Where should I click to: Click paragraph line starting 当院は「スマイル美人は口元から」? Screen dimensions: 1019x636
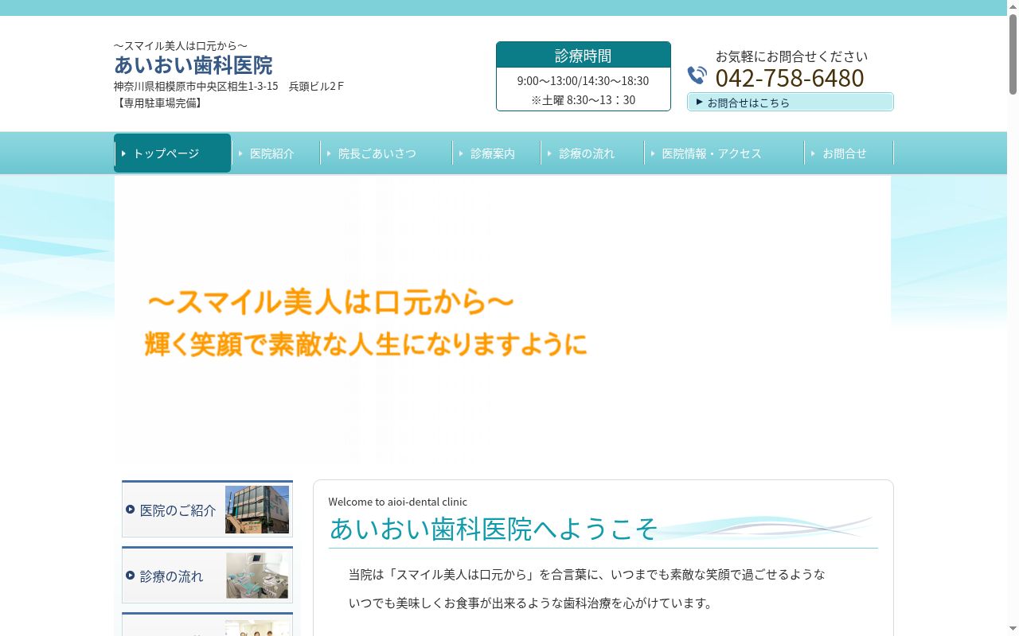587,574
